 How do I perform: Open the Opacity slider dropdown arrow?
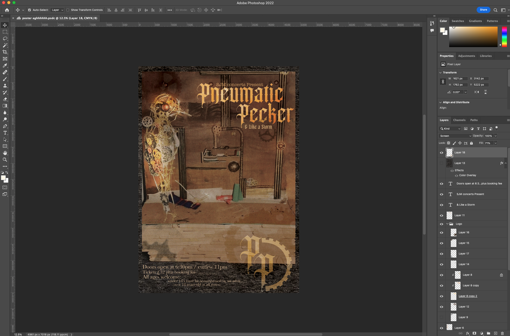tap(496, 136)
